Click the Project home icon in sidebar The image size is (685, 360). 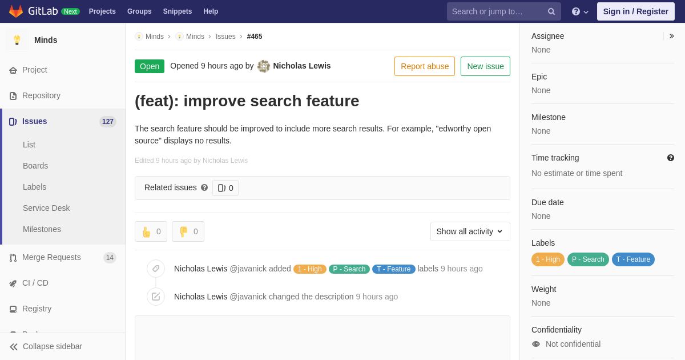point(13,70)
